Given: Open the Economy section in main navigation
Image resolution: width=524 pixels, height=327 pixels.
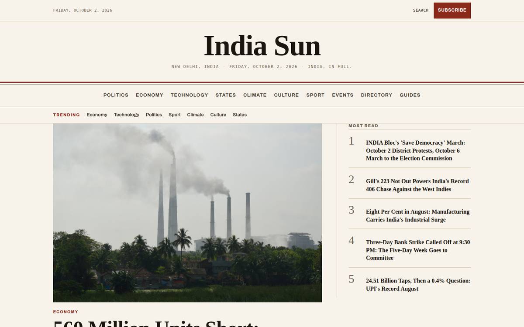Looking at the screenshot, I should pos(149,95).
